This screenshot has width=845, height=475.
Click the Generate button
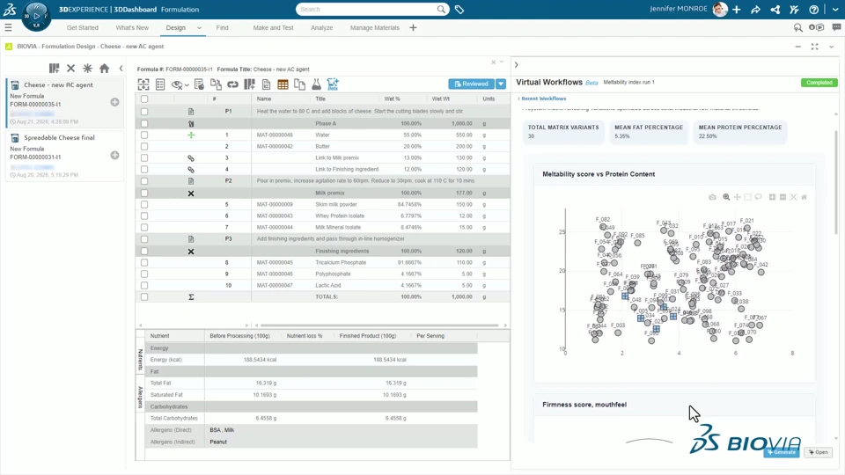pos(782,452)
